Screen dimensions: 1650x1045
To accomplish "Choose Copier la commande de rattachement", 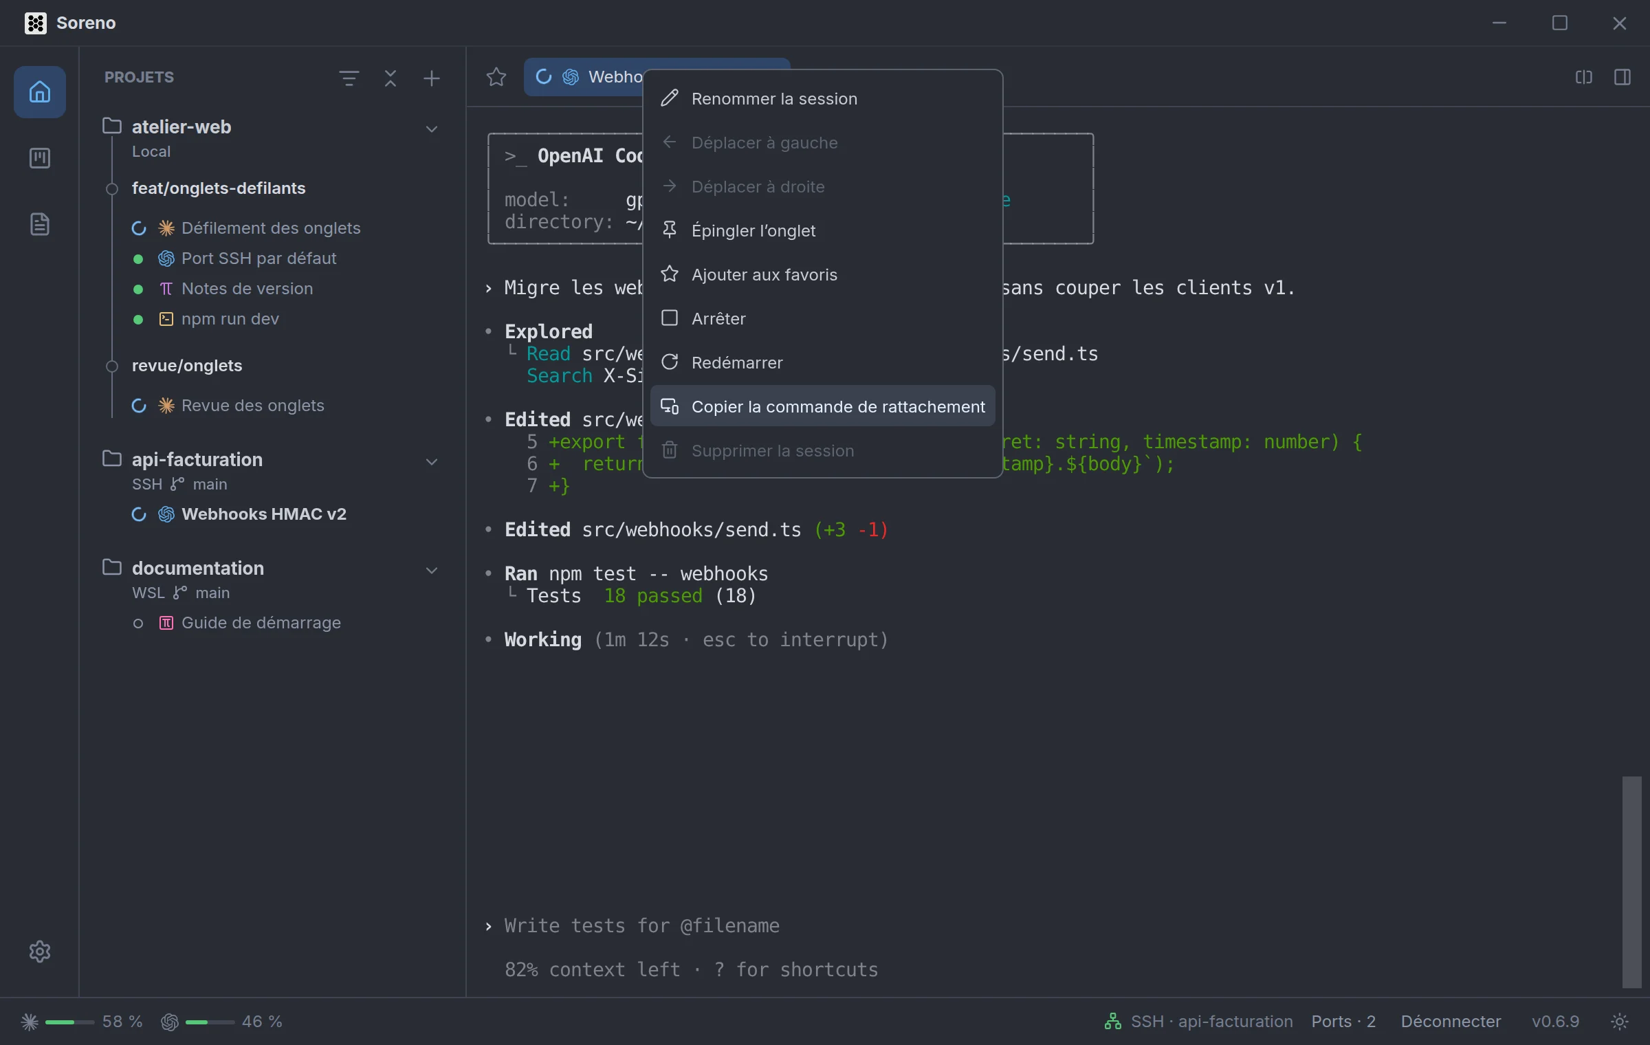I will point(823,406).
